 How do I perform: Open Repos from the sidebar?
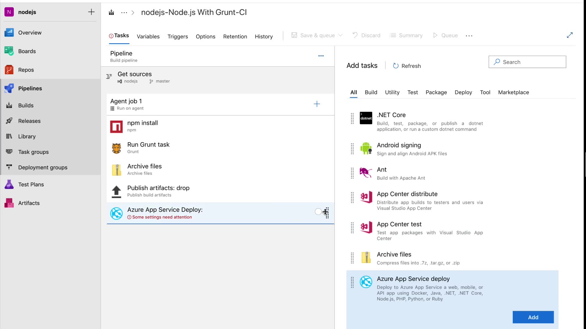pos(26,70)
